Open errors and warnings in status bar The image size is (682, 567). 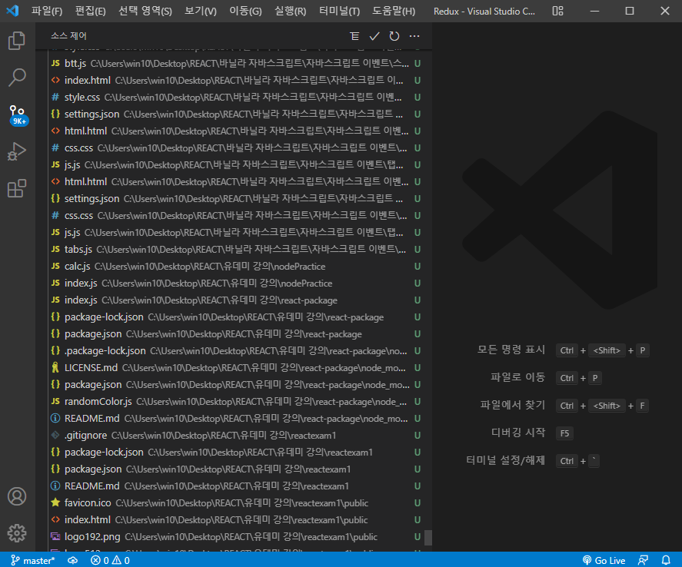(x=110, y=561)
